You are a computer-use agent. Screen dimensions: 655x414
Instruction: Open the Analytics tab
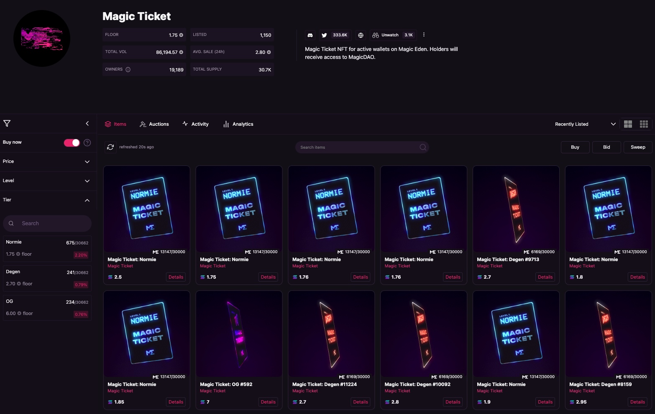click(238, 124)
